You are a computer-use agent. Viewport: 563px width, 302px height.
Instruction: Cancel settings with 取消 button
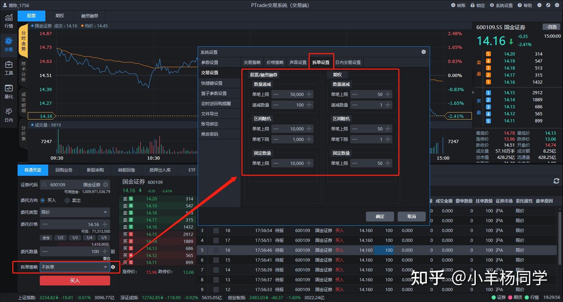(x=412, y=216)
